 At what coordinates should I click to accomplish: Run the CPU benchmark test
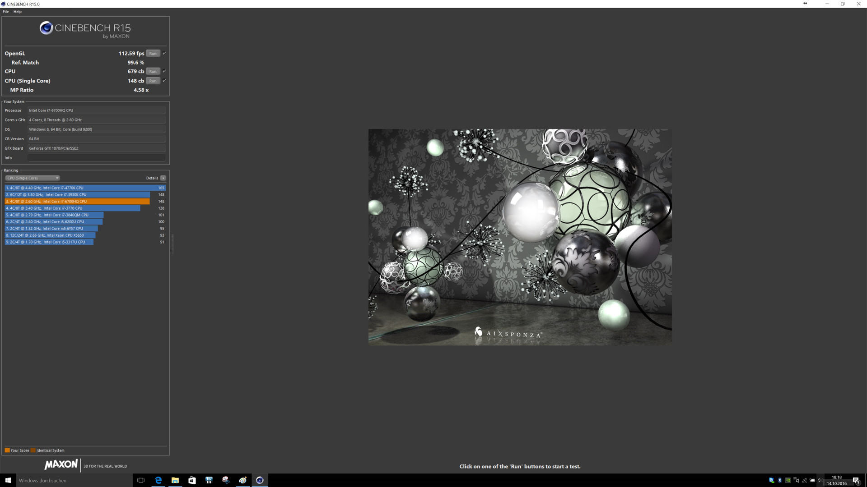click(153, 71)
